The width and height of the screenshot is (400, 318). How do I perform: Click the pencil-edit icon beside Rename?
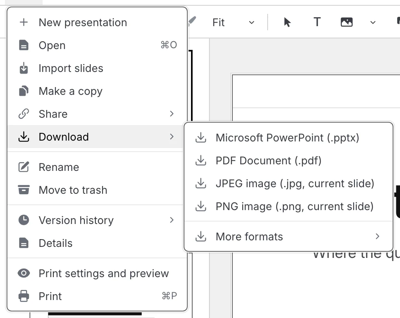point(24,167)
